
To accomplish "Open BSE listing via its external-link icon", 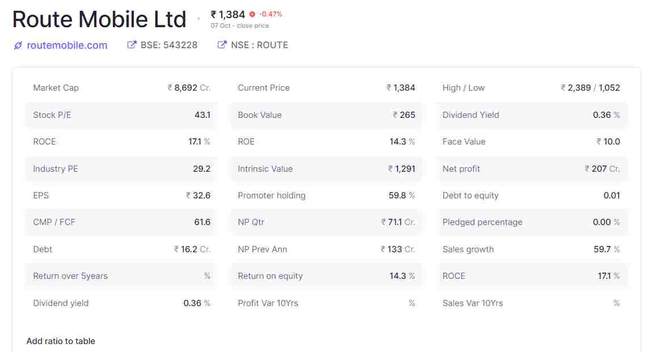I will pos(132,44).
